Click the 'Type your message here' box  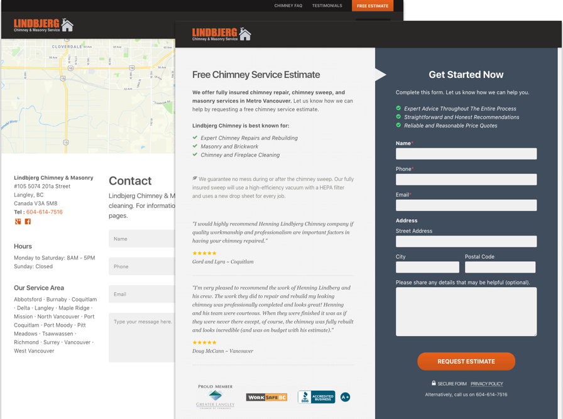coord(142,337)
